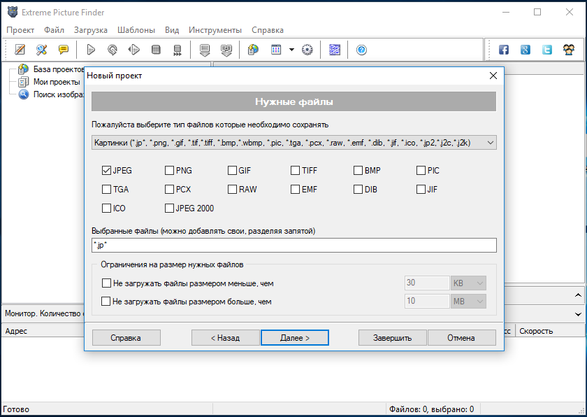Click the tell-a-friend people icon
This screenshot has width=587, height=417.
point(569,50)
